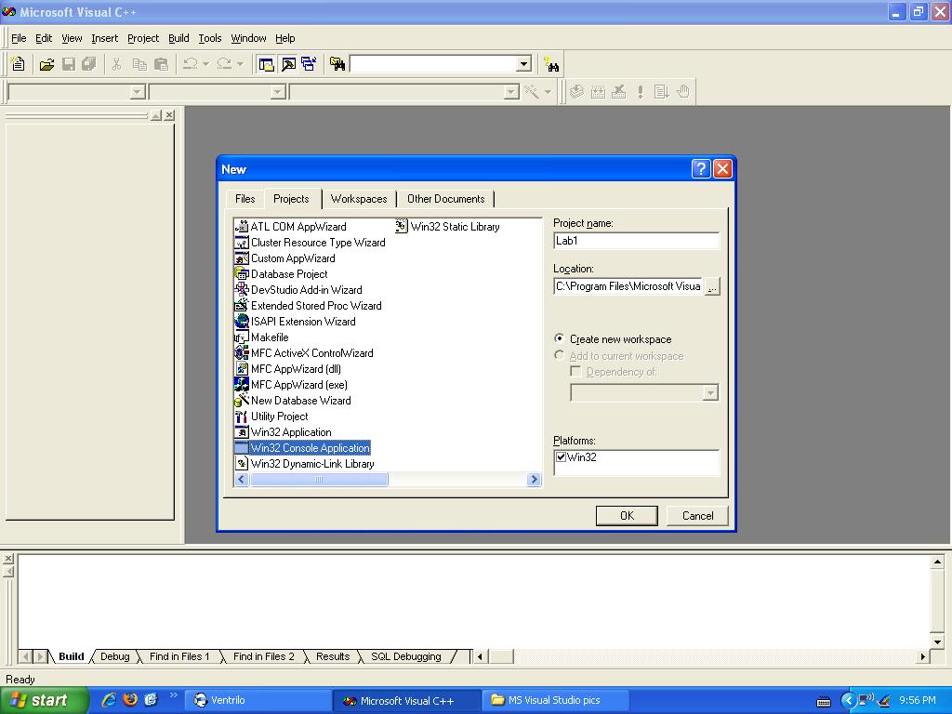The height and width of the screenshot is (714, 952).
Task: Click the project list horizontal scrollbar right arrow
Action: (x=534, y=480)
